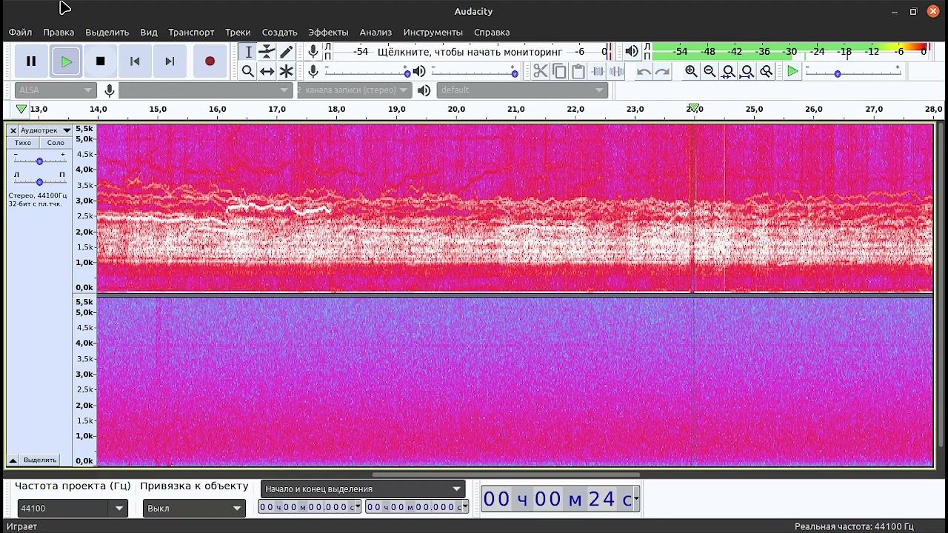
Task: Toggle the Соло button on the track
Action: point(56,143)
